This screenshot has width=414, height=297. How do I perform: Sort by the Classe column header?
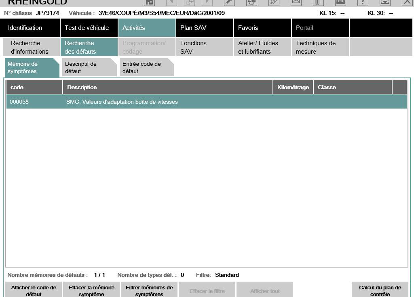(353, 87)
